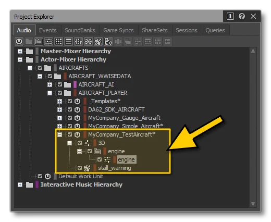Viewport: 271px width, 222px height.
Task: Toggle the AIRCRAFT_WWISEDATA checkbox
Action: tap(50, 76)
